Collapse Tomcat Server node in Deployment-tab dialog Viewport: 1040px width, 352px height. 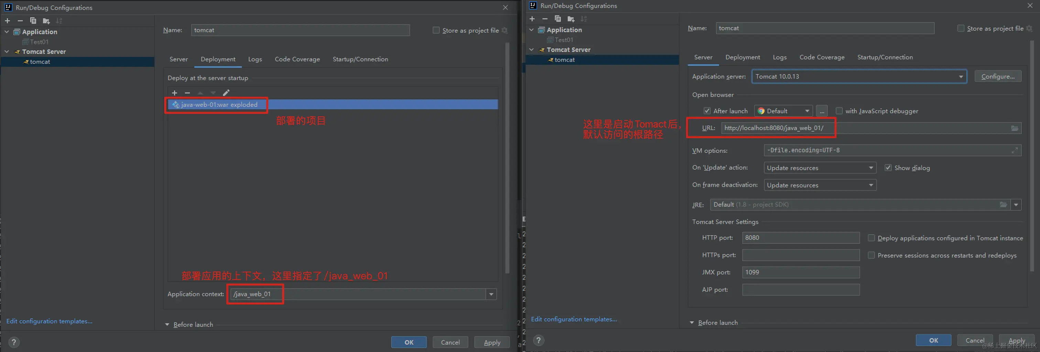7,52
